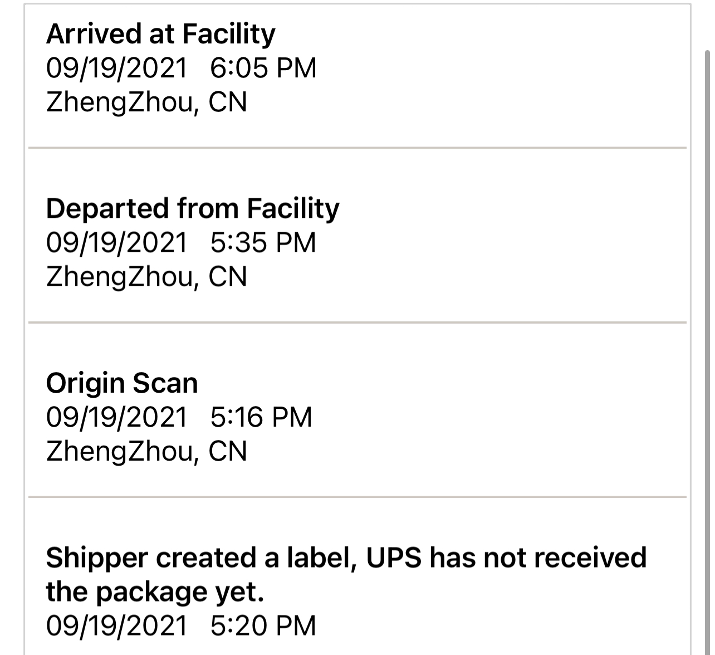
Task: Click the text 'the package yet.'
Action: click(x=155, y=592)
